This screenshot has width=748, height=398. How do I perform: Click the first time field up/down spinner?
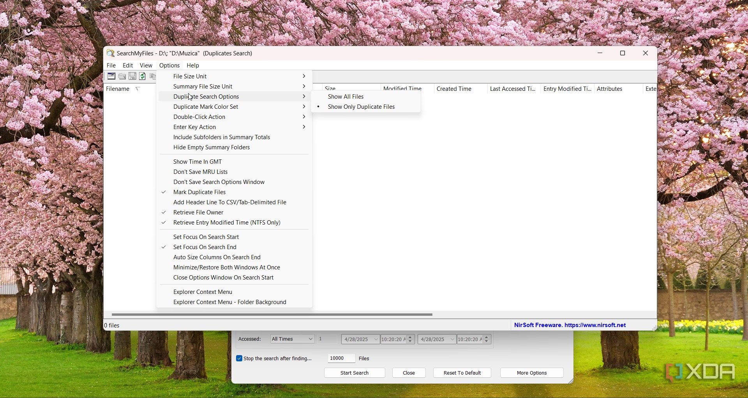[x=410, y=339]
